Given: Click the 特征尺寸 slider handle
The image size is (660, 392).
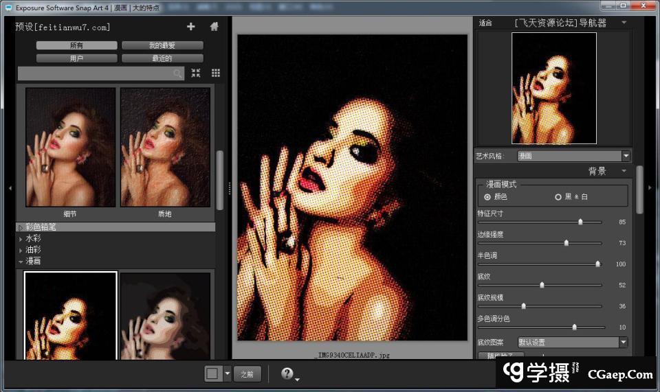Looking at the screenshot, I should [x=580, y=222].
